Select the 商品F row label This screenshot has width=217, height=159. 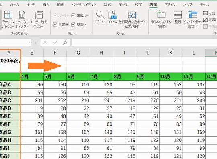tap(10, 124)
